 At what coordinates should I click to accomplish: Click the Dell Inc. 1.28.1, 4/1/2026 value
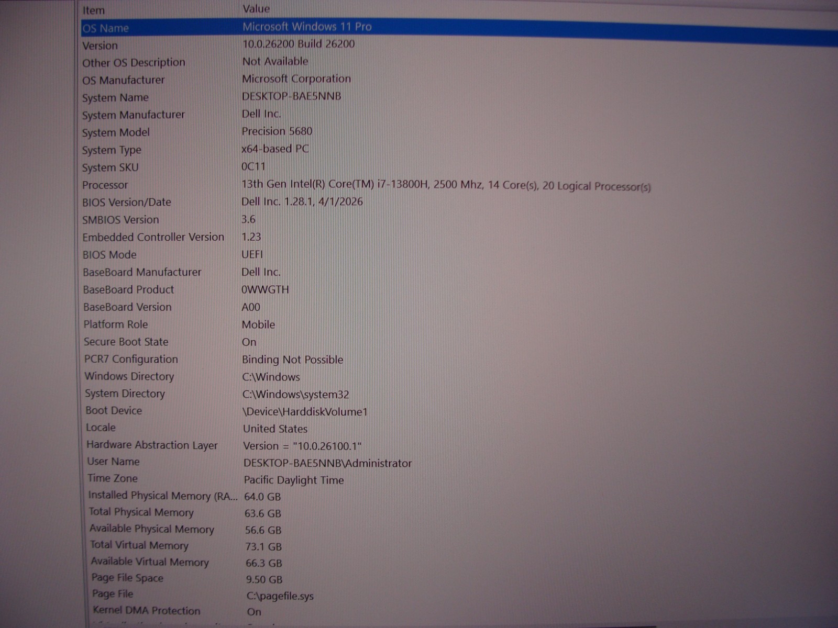tap(302, 201)
